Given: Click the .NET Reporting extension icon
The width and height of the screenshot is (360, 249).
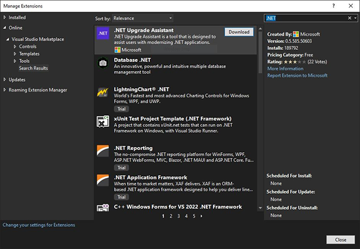Looking at the screenshot, I should coord(103,151).
